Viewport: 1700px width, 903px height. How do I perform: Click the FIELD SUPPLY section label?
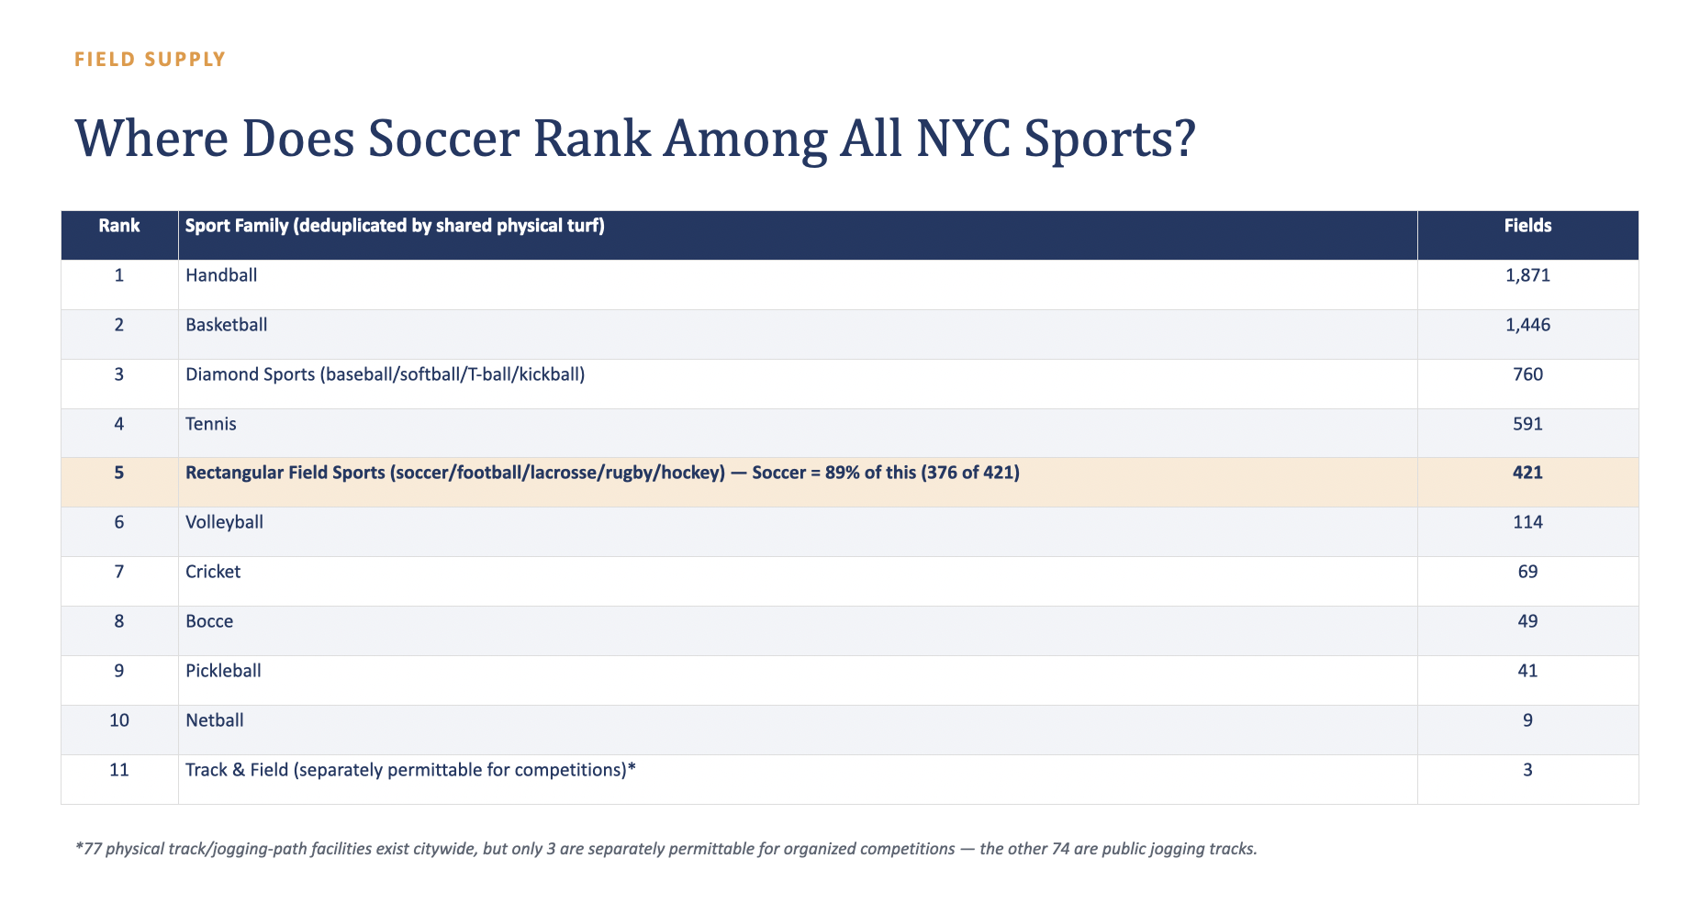tap(150, 60)
